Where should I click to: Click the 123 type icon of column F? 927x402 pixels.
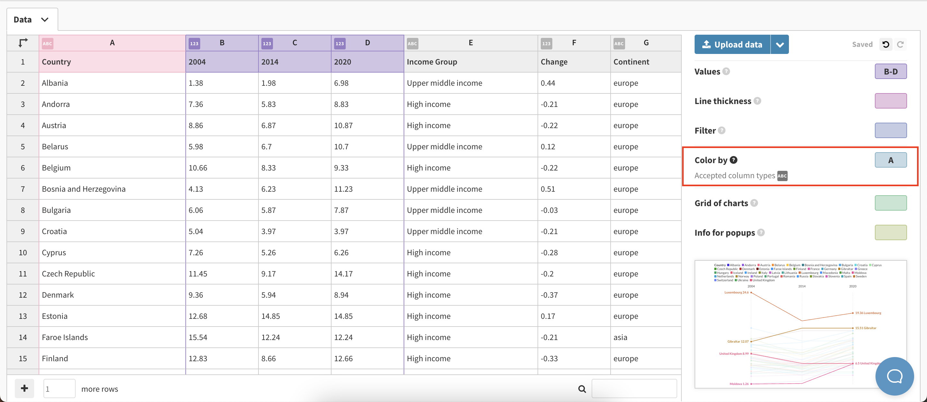(546, 43)
